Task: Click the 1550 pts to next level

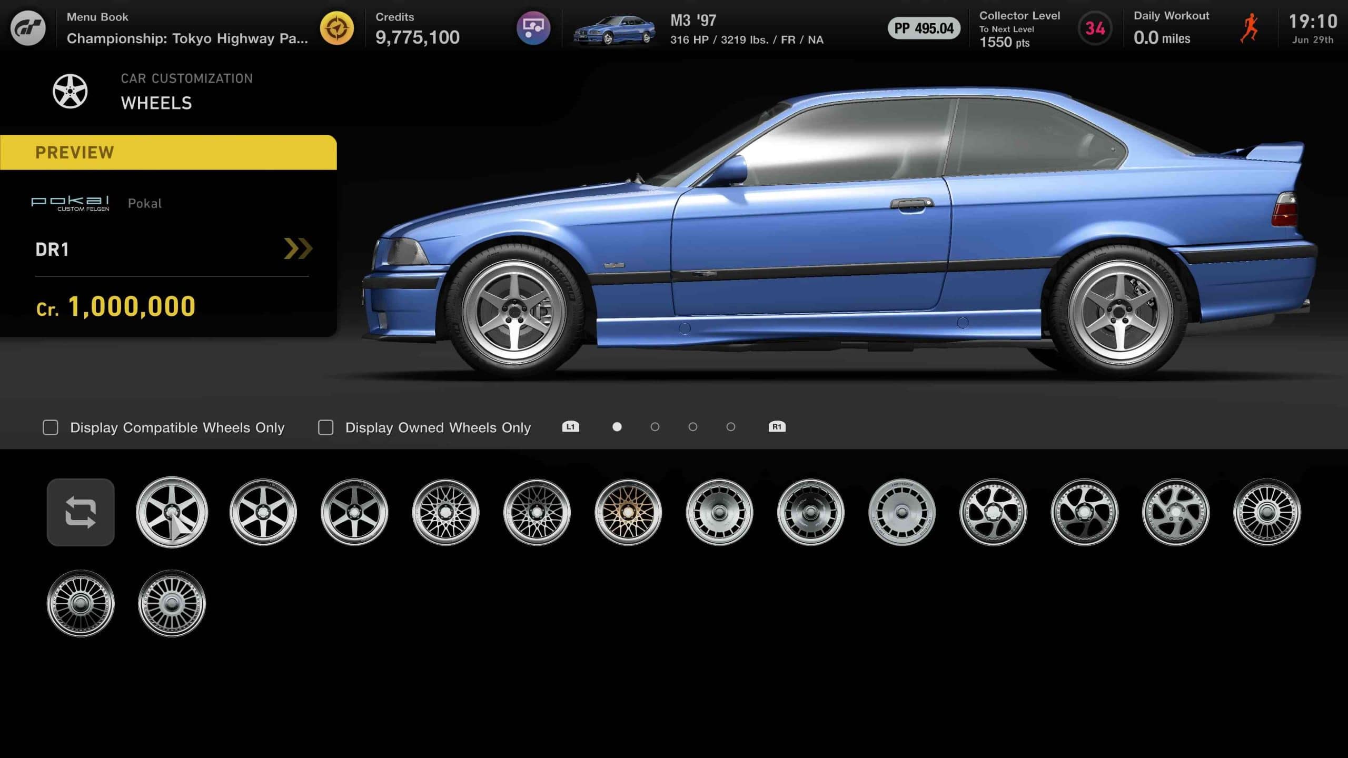Action: (x=1004, y=42)
